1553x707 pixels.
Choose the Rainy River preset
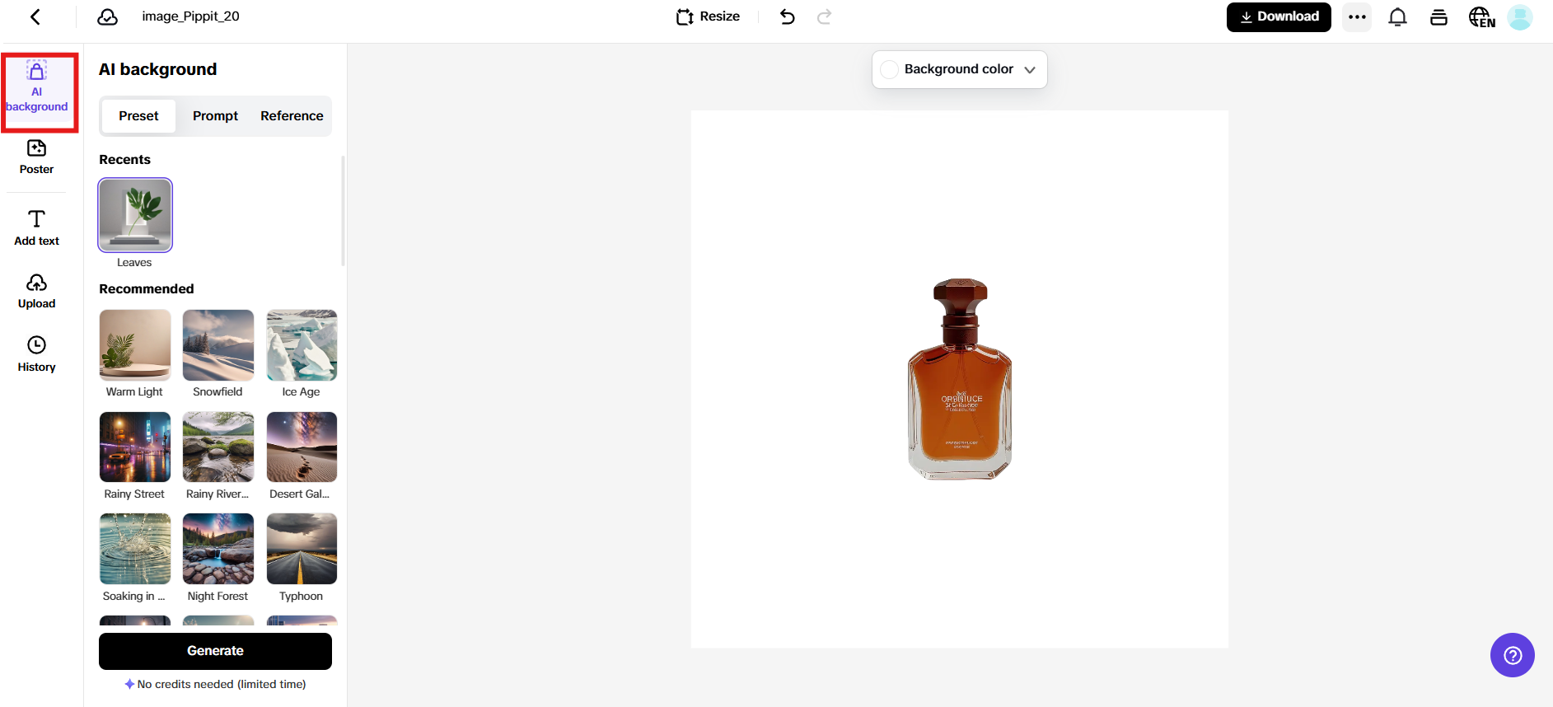click(x=218, y=447)
